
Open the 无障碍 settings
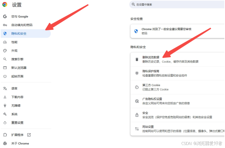click(26, 106)
